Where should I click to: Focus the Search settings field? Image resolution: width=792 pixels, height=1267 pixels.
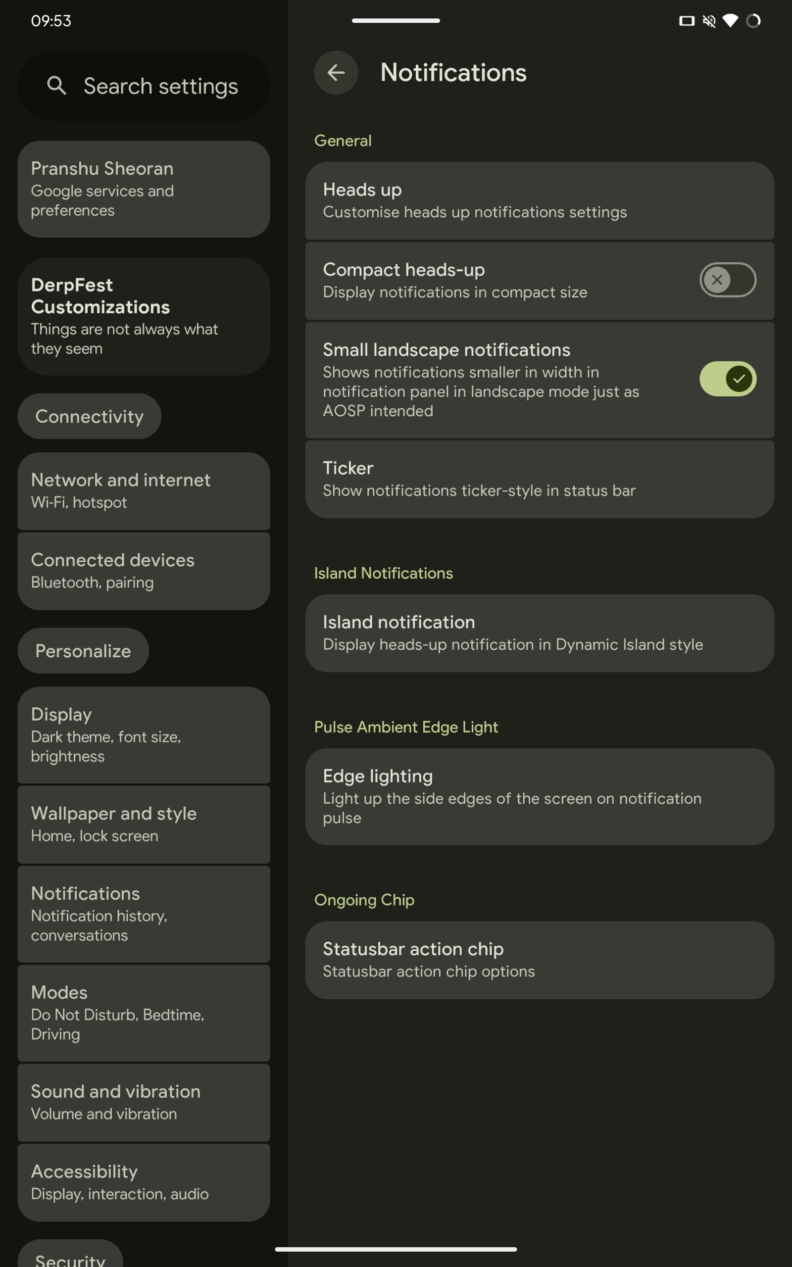[x=160, y=85]
